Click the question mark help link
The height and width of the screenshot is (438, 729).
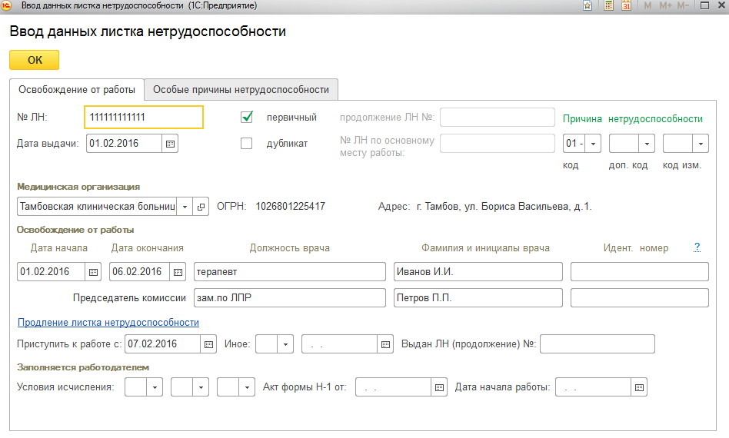pos(697,247)
